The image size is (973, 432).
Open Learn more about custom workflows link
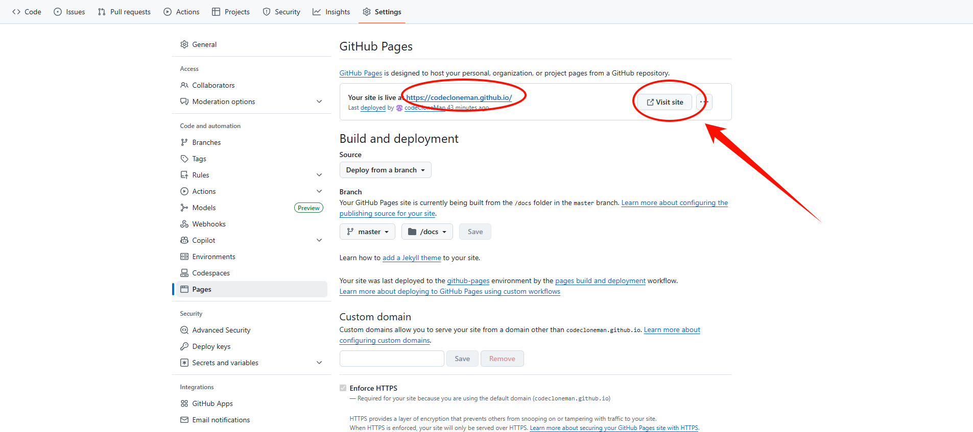[x=450, y=291]
